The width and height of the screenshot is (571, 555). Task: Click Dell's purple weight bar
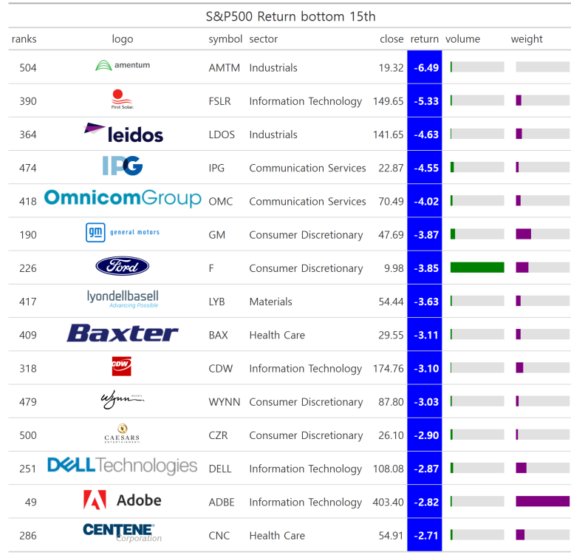pos(521,468)
